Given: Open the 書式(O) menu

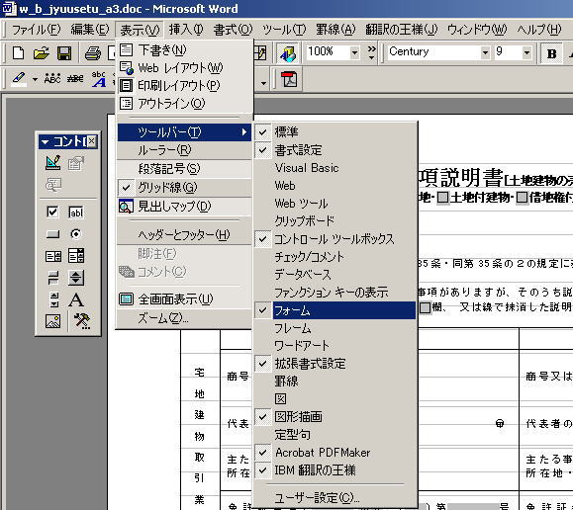Looking at the screenshot, I should point(234,30).
